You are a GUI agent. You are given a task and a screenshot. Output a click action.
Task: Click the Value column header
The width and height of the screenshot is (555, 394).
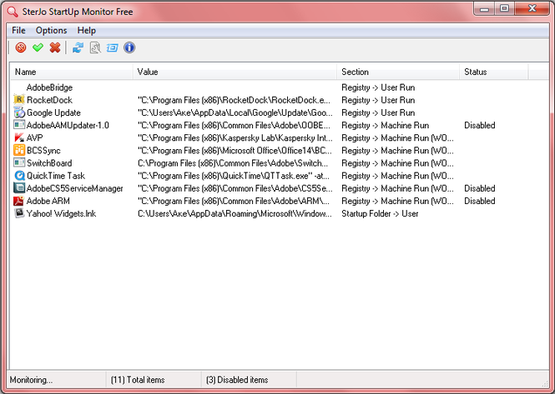coord(235,72)
